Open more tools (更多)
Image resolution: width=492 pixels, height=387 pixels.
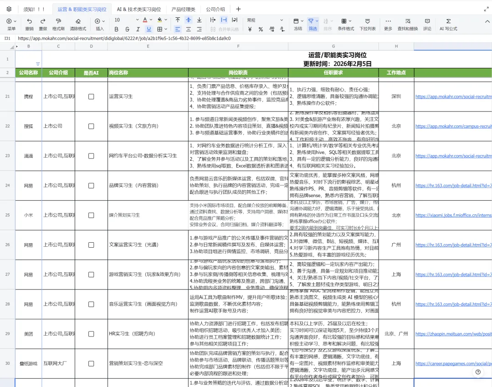[x=388, y=24]
